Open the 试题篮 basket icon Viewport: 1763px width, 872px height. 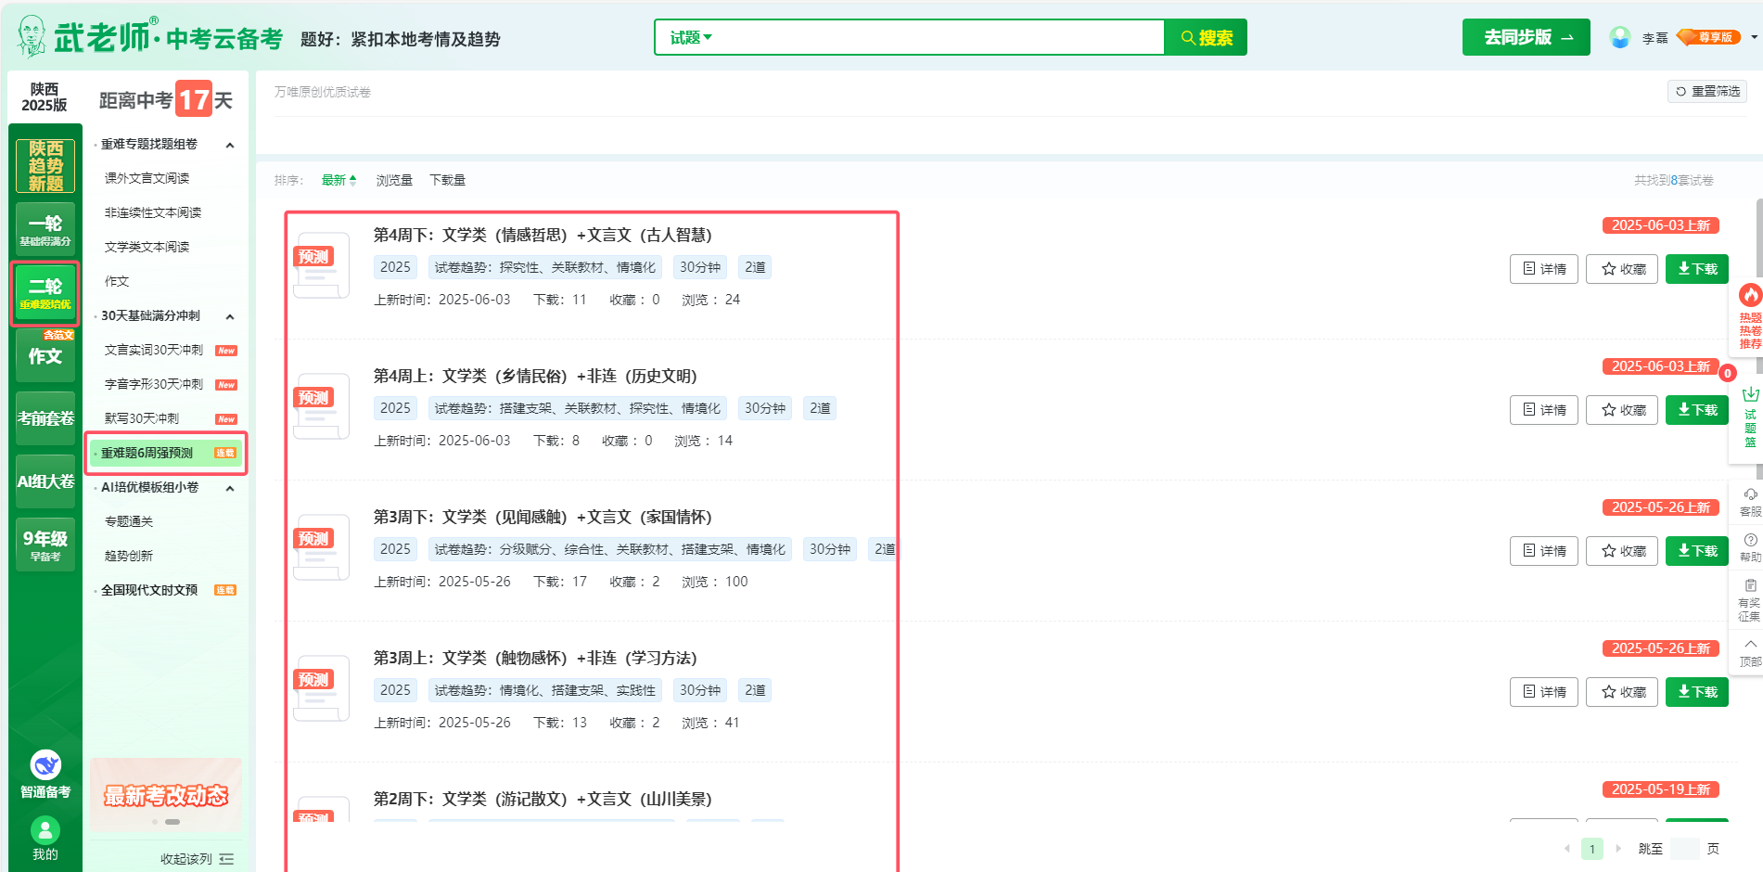pos(1749,396)
